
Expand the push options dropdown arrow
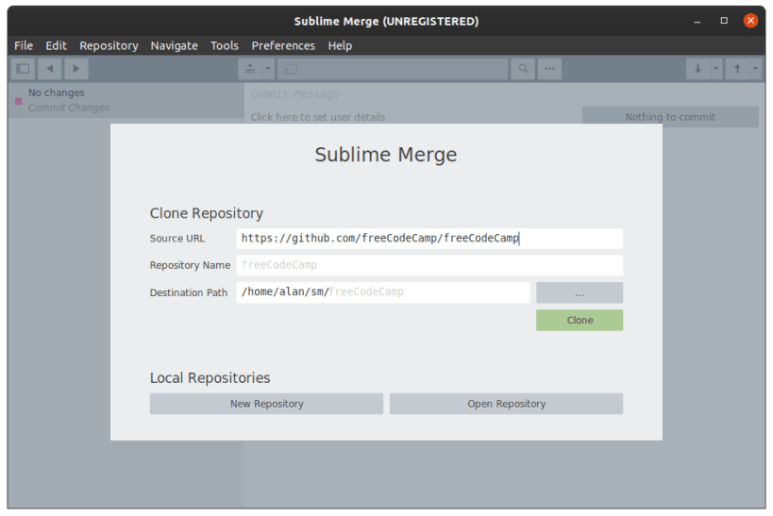click(x=755, y=69)
